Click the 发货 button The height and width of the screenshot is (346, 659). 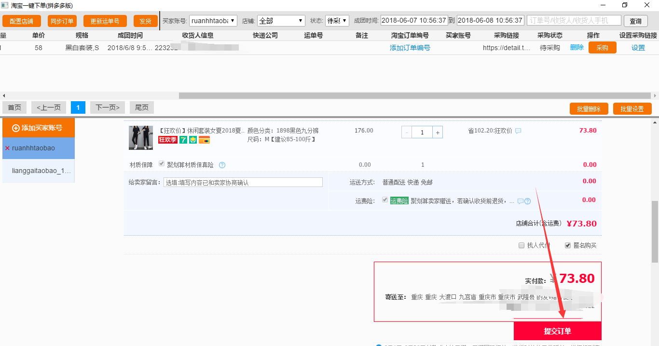click(x=146, y=21)
